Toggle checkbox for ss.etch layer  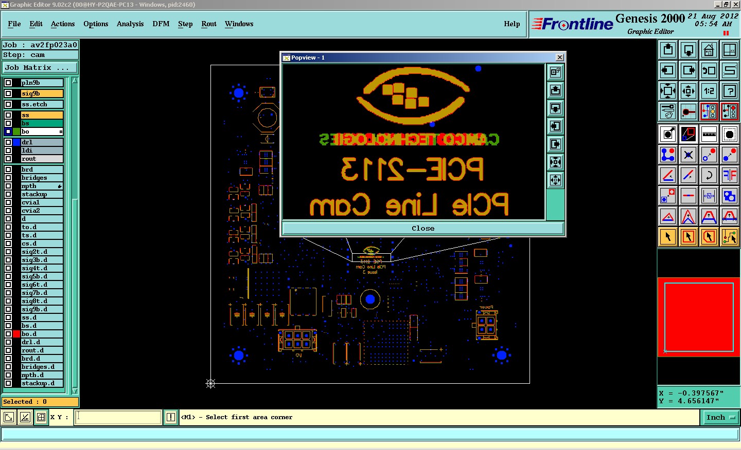click(8, 104)
